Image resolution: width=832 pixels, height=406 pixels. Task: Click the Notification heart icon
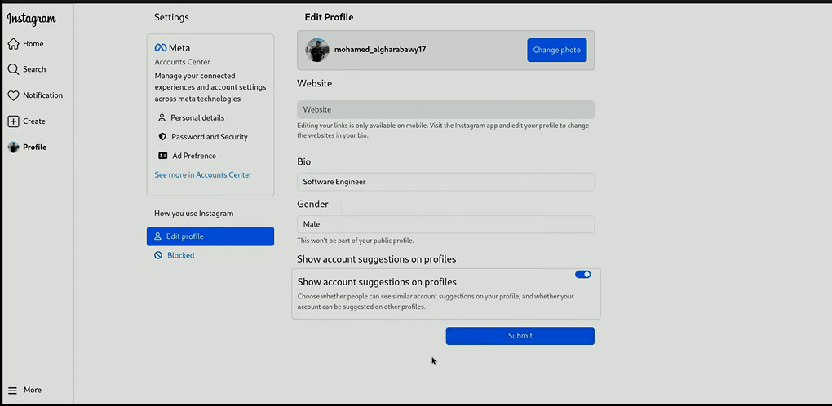(13, 95)
